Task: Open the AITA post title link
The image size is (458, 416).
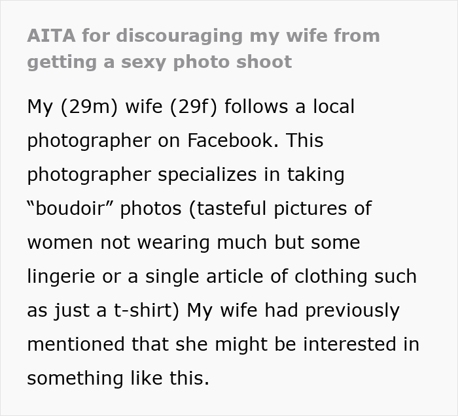Action: coord(203,49)
